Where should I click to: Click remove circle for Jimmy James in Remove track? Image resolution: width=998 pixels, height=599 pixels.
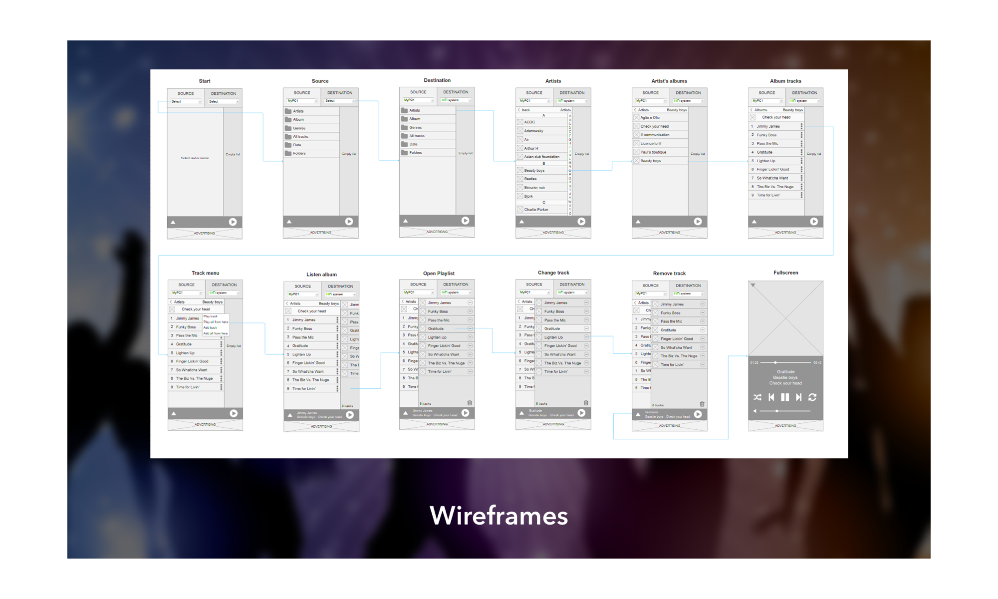(x=703, y=304)
